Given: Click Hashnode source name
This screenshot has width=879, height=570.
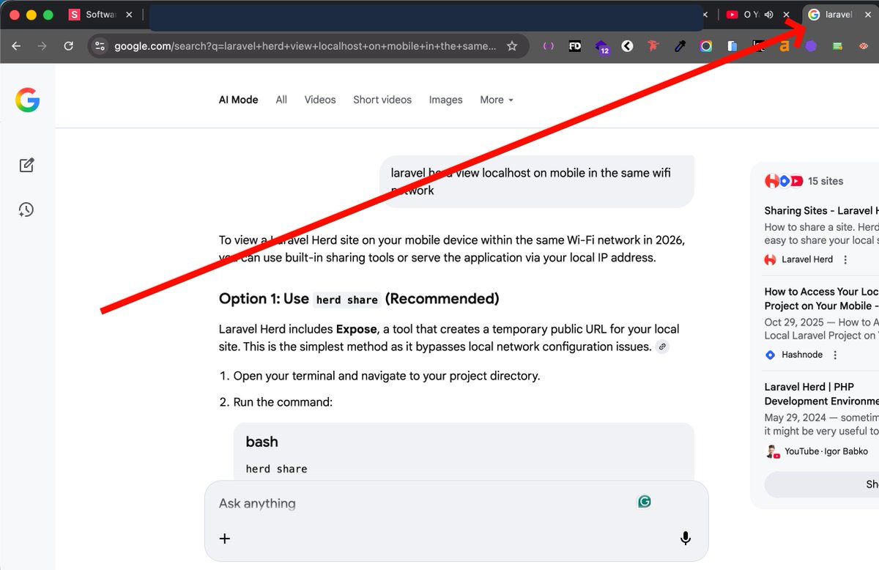Looking at the screenshot, I should [x=802, y=355].
